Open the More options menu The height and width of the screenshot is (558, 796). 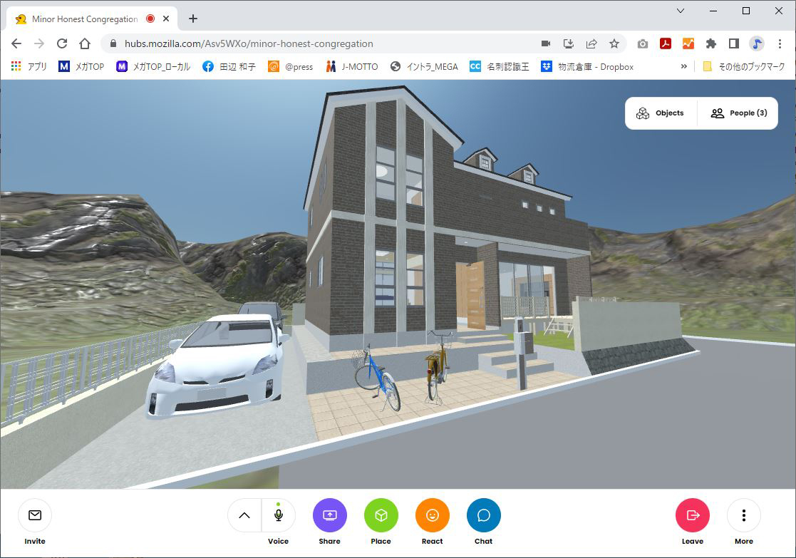tap(743, 515)
